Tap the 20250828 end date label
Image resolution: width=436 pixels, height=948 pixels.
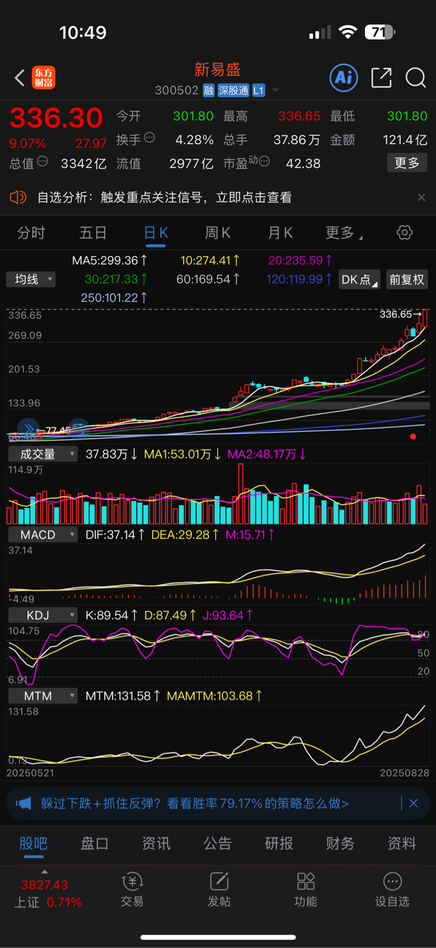click(x=404, y=773)
